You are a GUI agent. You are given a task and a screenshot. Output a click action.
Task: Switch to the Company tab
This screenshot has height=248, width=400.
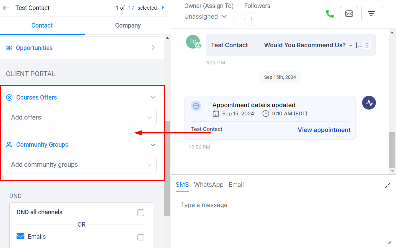point(128,25)
